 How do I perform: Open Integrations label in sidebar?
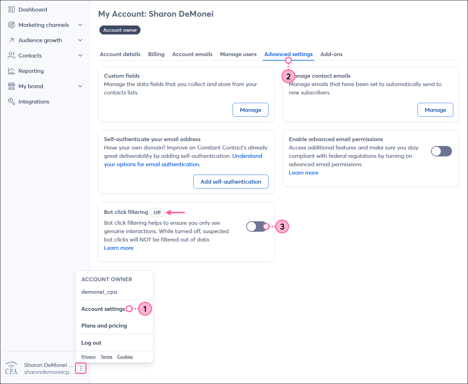point(34,101)
